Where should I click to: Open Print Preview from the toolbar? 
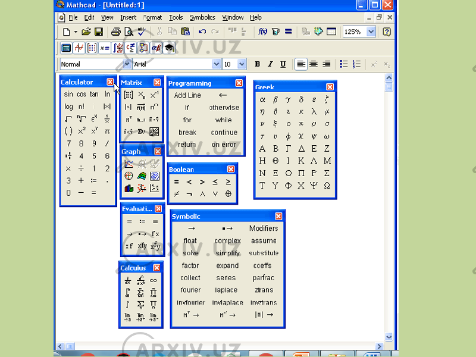coord(129,32)
